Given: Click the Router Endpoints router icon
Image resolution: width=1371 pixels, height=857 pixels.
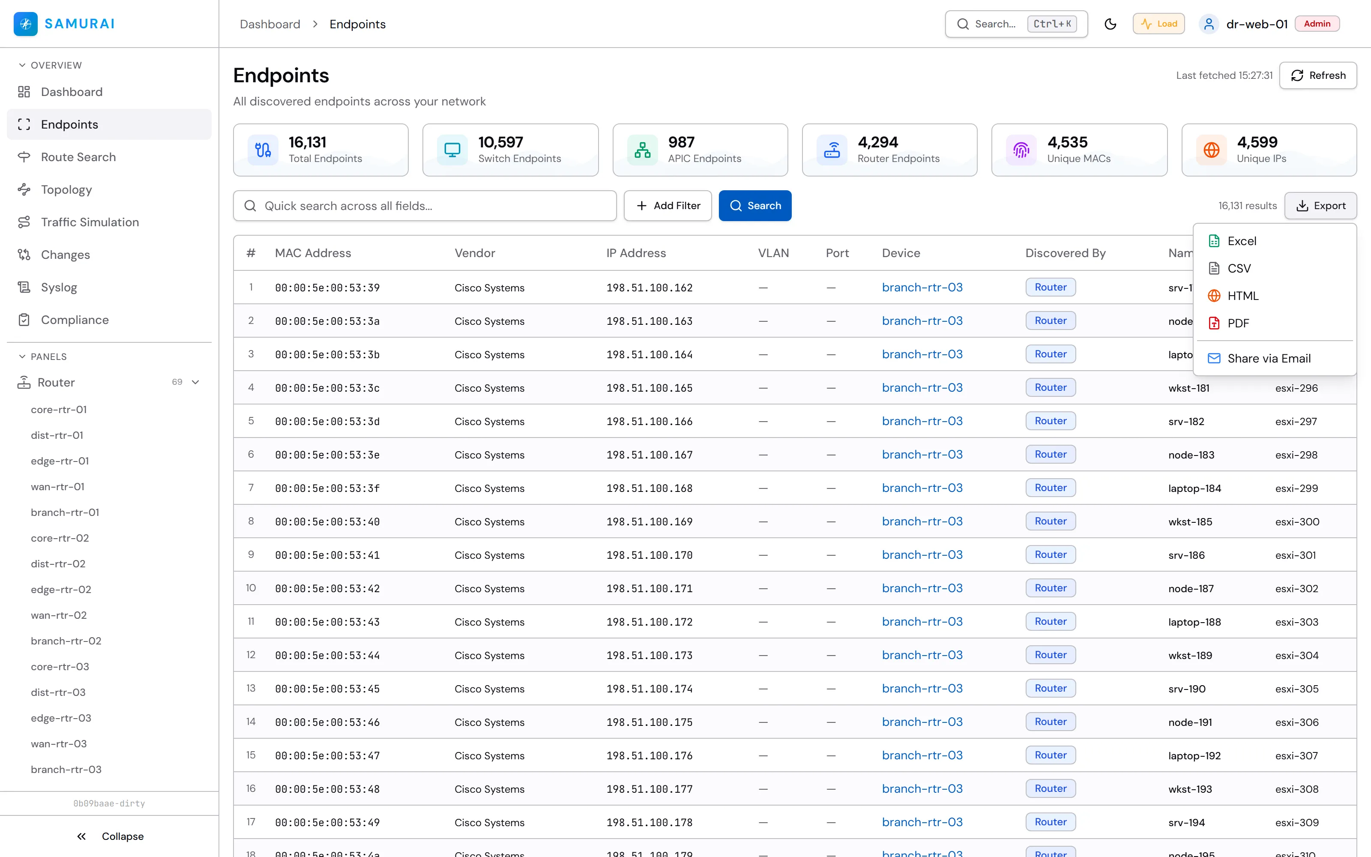Looking at the screenshot, I should coord(832,150).
